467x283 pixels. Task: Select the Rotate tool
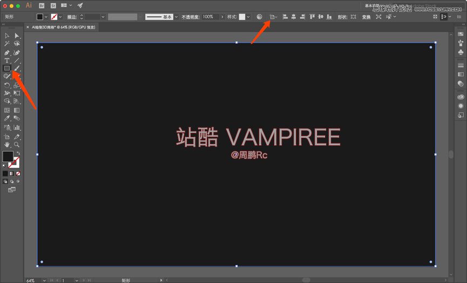click(7, 85)
